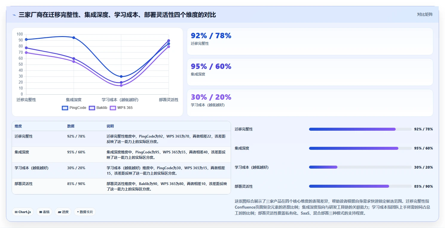Viewport: 445px width, 228px height.
Task: Click the 部署灵活性 progress bar
Action: click(360, 187)
